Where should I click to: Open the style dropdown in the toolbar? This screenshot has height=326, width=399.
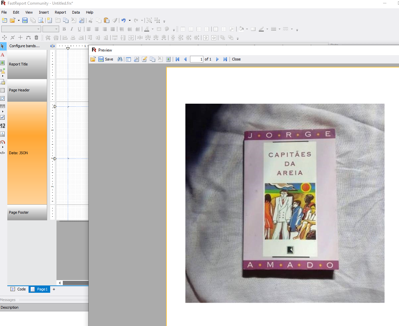click(x=21, y=29)
